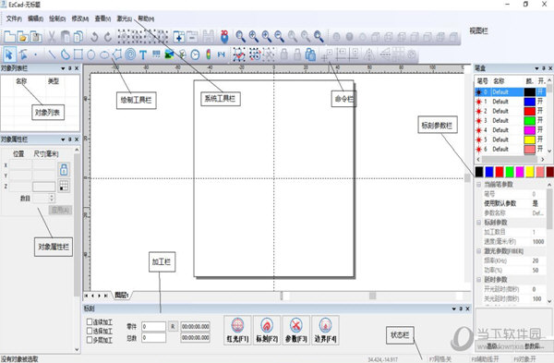Screen dimensions: 554x363
Task: Copy the selection with the copy icon
Action: [78, 37]
